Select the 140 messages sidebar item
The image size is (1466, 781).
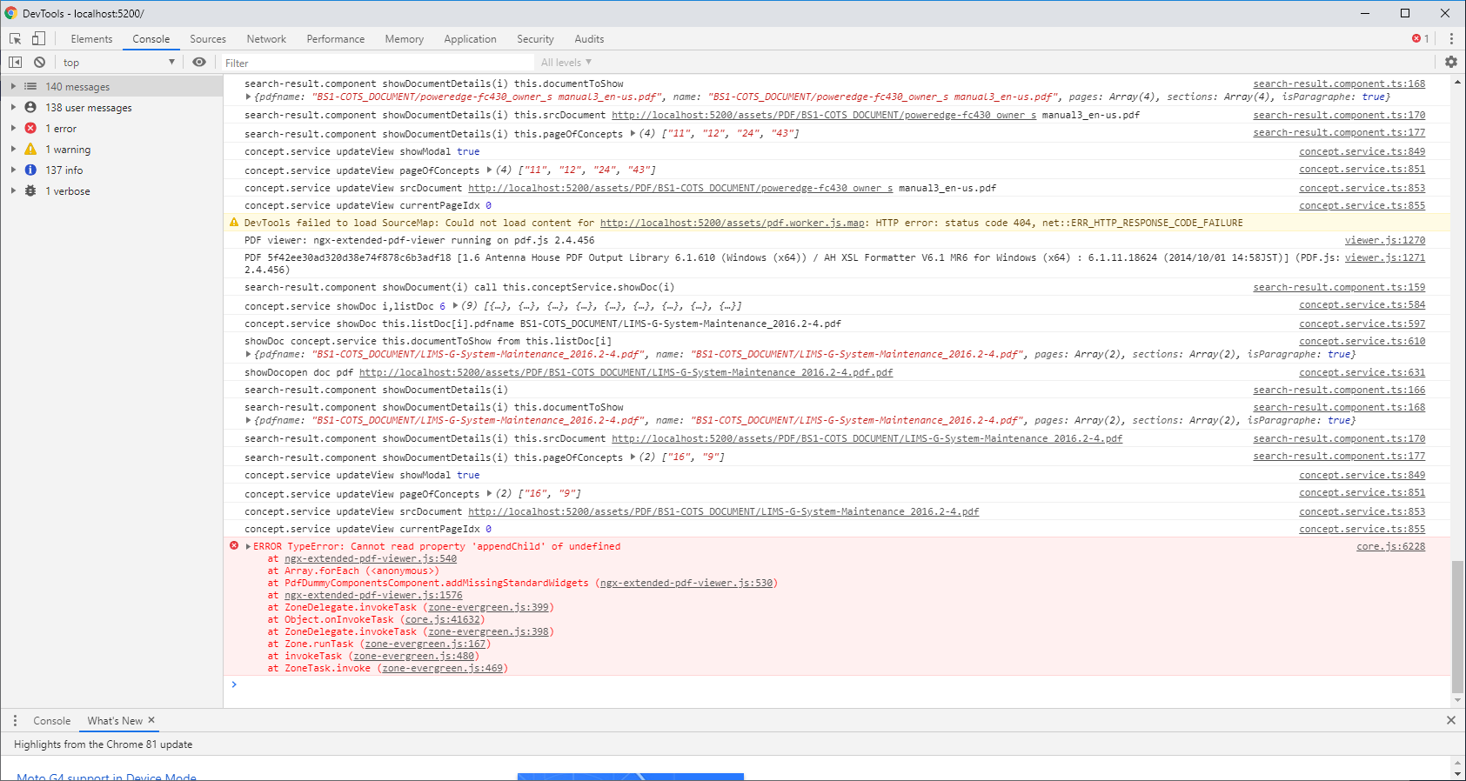[x=111, y=87]
